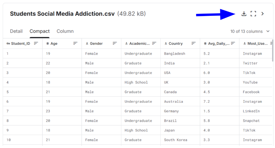The width and height of the screenshot is (275, 148).
Task: Open the Column tab
Action: coord(65,31)
